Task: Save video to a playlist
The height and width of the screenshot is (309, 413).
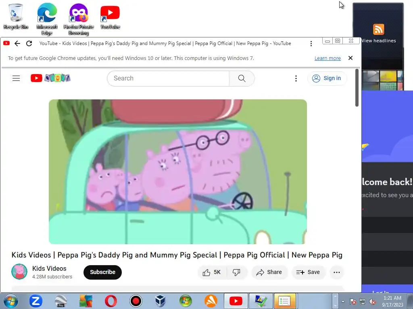Action: [x=308, y=272]
